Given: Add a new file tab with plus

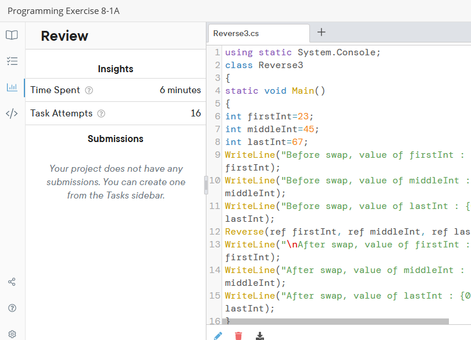Looking at the screenshot, I should coord(322,32).
